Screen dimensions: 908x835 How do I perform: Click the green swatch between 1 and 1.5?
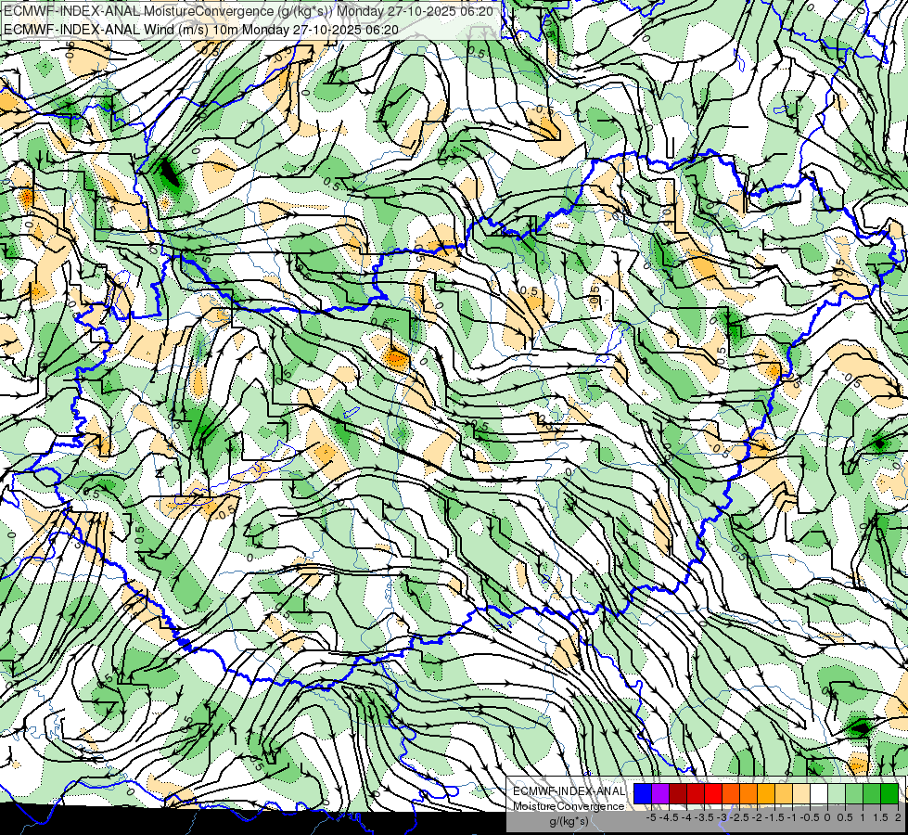click(872, 794)
